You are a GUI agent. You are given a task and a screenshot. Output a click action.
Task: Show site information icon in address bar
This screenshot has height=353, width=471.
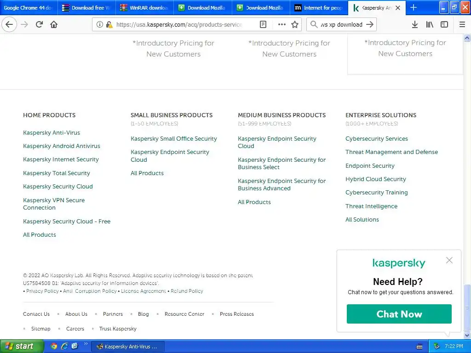(x=100, y=24)
